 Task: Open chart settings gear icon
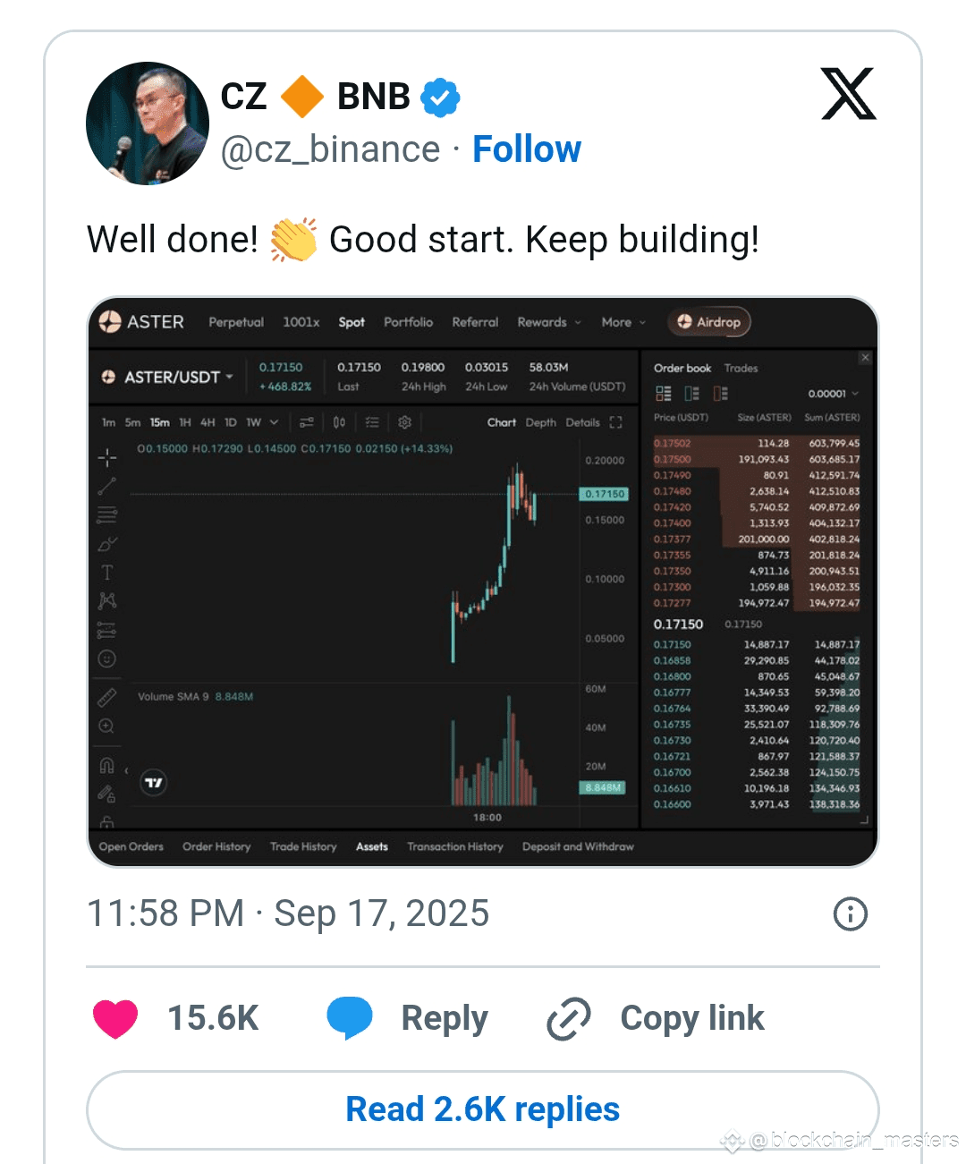pos(404,422)
